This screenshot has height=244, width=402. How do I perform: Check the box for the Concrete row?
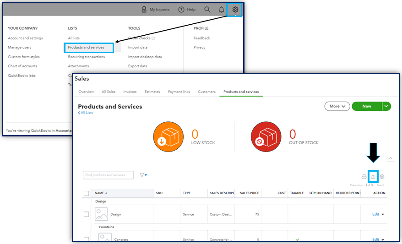(87, 239)
